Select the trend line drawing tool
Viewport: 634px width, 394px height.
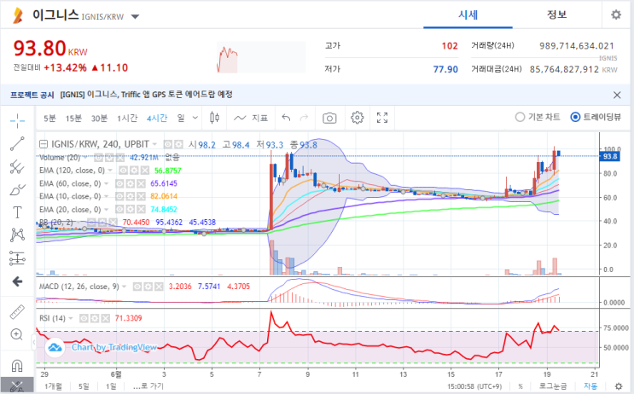pos(17,143)
